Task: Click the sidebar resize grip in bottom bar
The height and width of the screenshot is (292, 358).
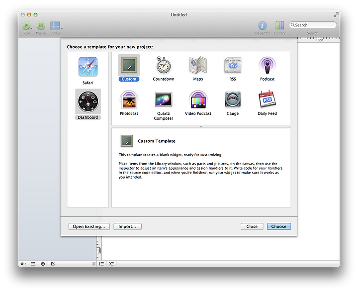Action: coord(93,264)
